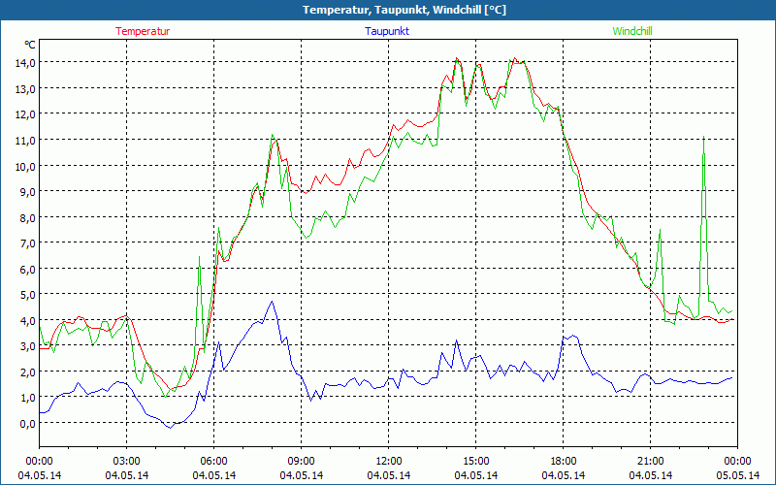The height and width of the screenshot is (485, 776).
Task: Click the '11,0' y-axis label
Action: tap(25, 140)
